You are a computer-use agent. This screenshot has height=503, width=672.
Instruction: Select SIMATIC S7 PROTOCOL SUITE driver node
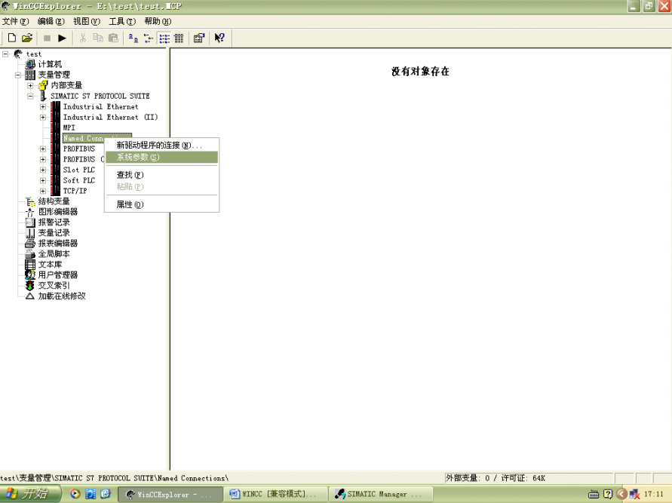tap(100, 96)
